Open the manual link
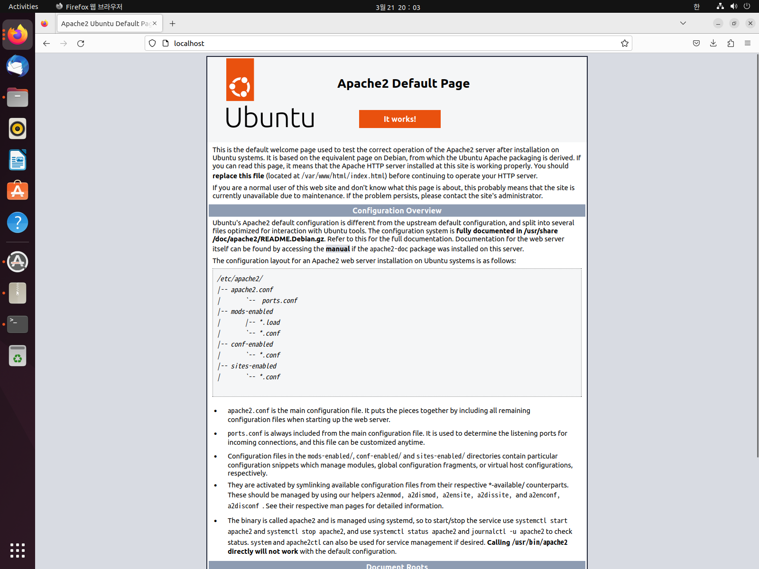This screenshot has width=759, height=569. (x=338, y=249)
